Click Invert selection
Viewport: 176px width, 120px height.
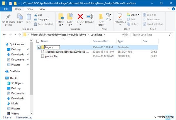(153, 24)
